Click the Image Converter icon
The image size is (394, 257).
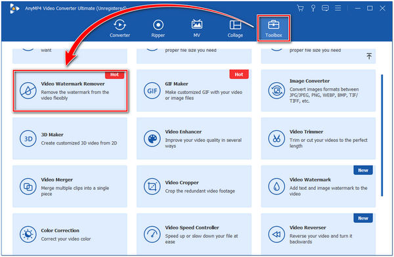click(276, 91)
